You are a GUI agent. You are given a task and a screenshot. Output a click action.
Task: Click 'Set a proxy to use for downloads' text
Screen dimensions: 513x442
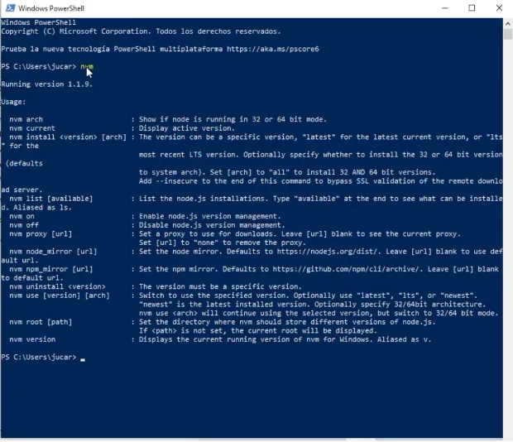(300, 234)
